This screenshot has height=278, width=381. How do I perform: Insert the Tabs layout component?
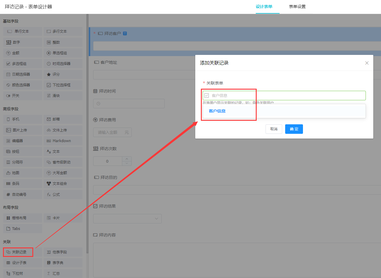[x=23, y=228]
